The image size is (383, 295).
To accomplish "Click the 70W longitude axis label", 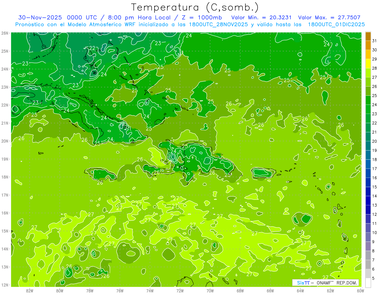I will (210, 291).
